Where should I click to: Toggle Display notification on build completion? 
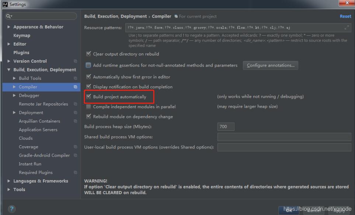[x=88, y=87]
